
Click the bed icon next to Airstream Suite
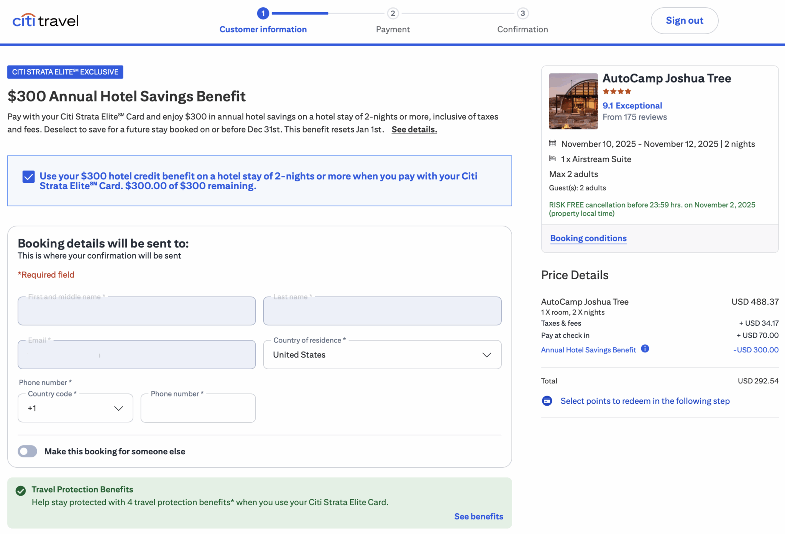tap(552, 159)
